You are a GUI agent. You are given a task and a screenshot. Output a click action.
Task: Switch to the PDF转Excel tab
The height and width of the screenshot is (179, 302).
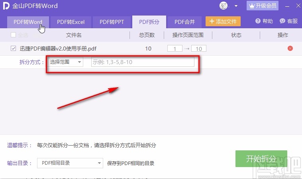(x=71, y=22)
